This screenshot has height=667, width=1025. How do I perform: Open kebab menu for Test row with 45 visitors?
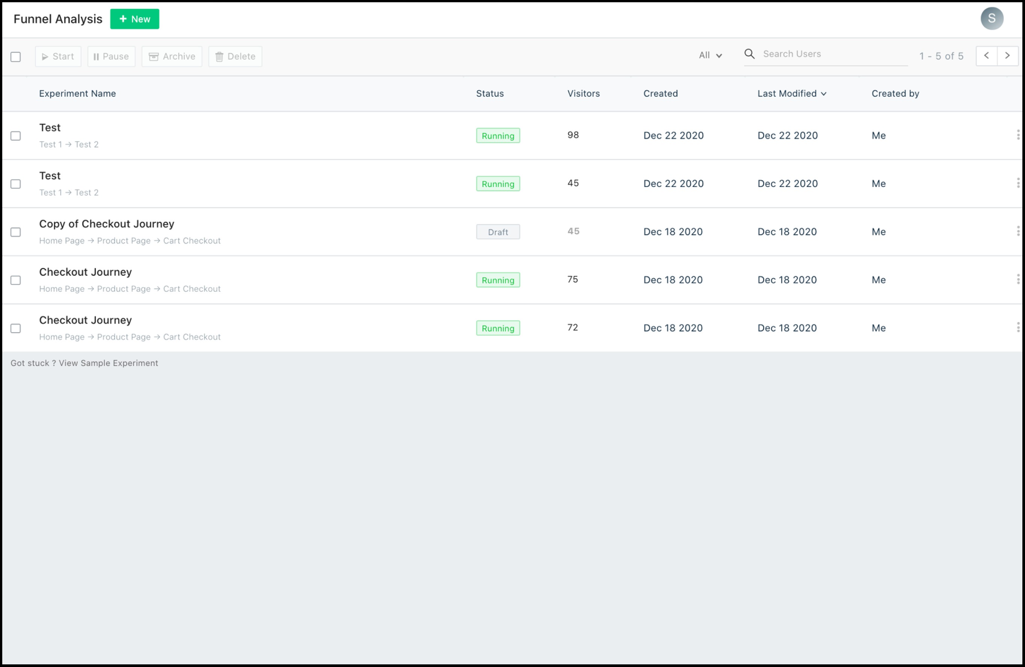(1018, 183)
